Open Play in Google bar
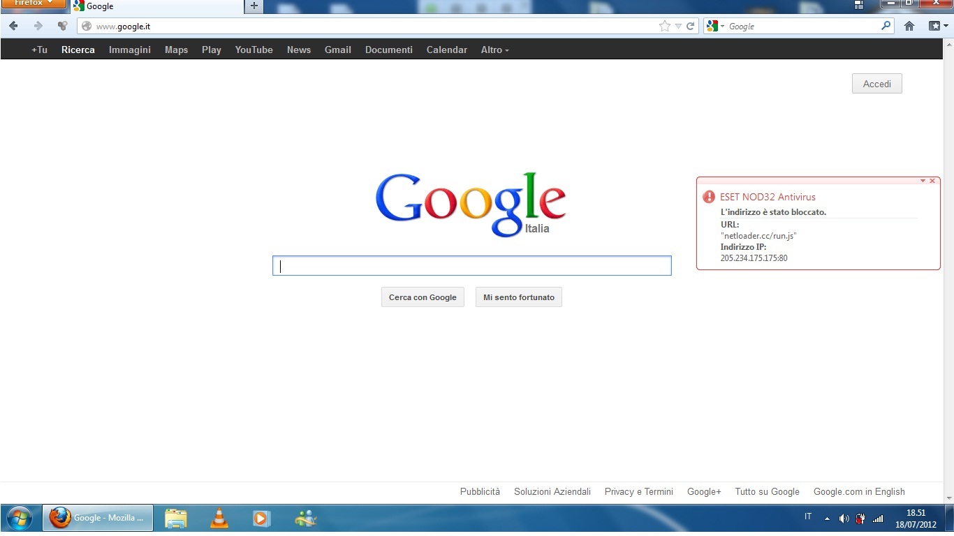954x536 pixels. click(212, 50)
